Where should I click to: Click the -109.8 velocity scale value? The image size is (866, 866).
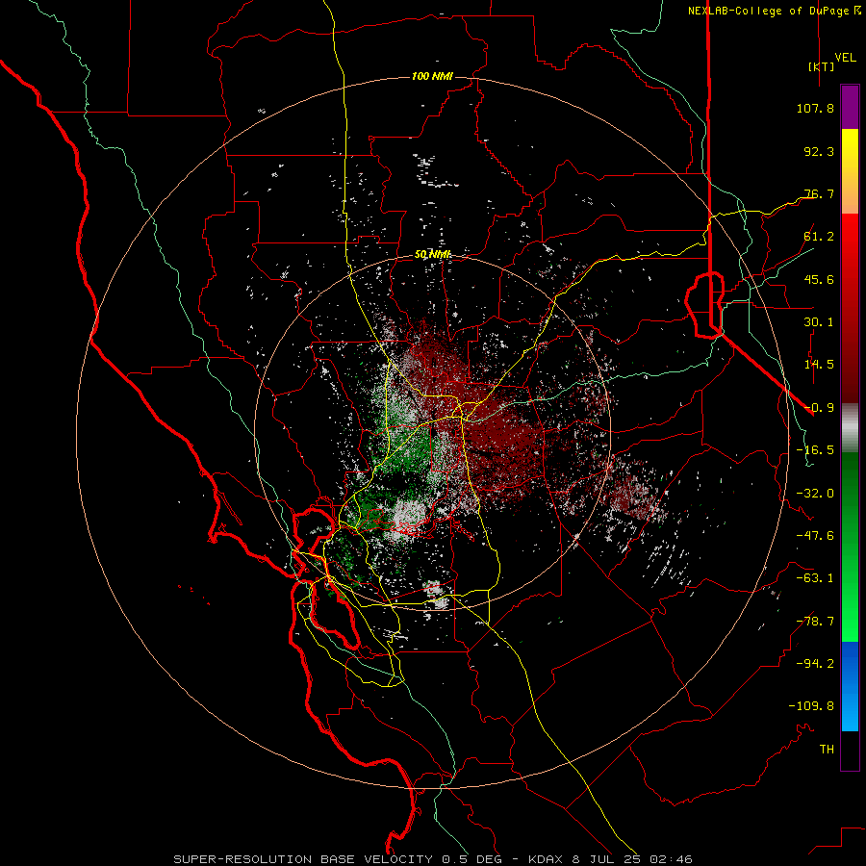point(811,706)
